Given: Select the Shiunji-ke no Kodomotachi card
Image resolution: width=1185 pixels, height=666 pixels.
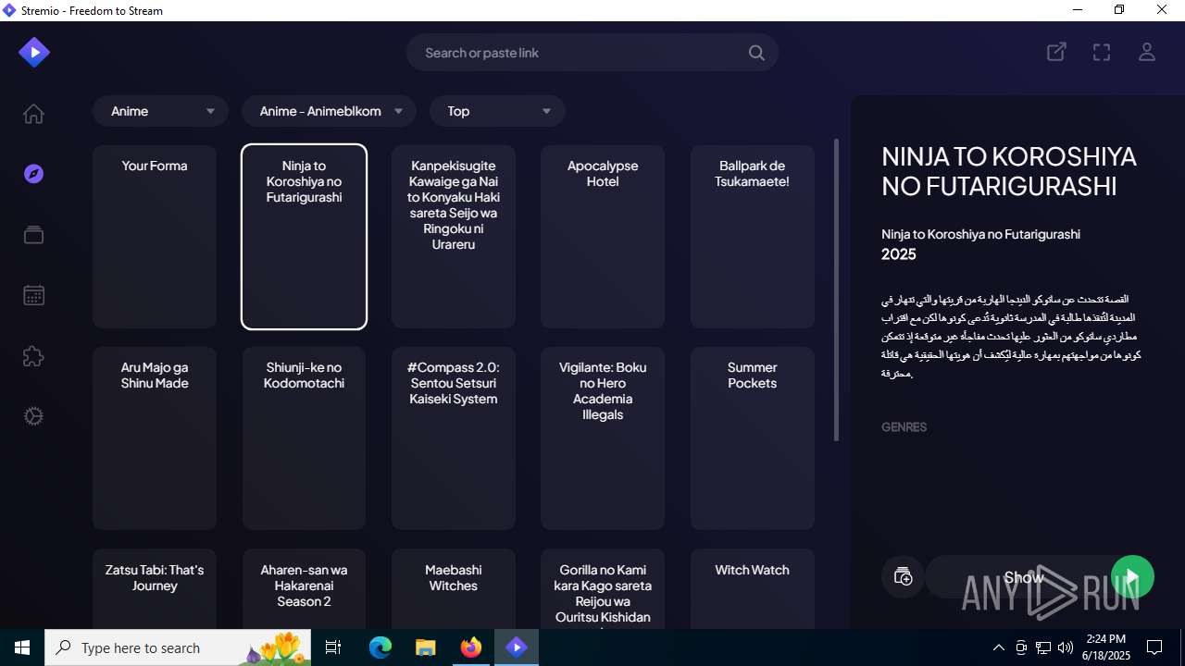Looking at the screenshot, I should click(304, 438).
